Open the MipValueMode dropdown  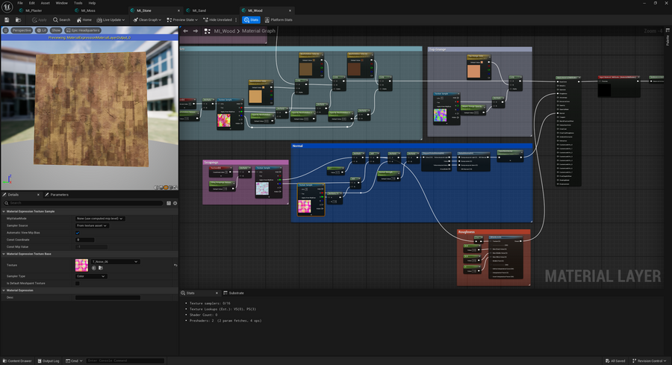pos(100,218)
